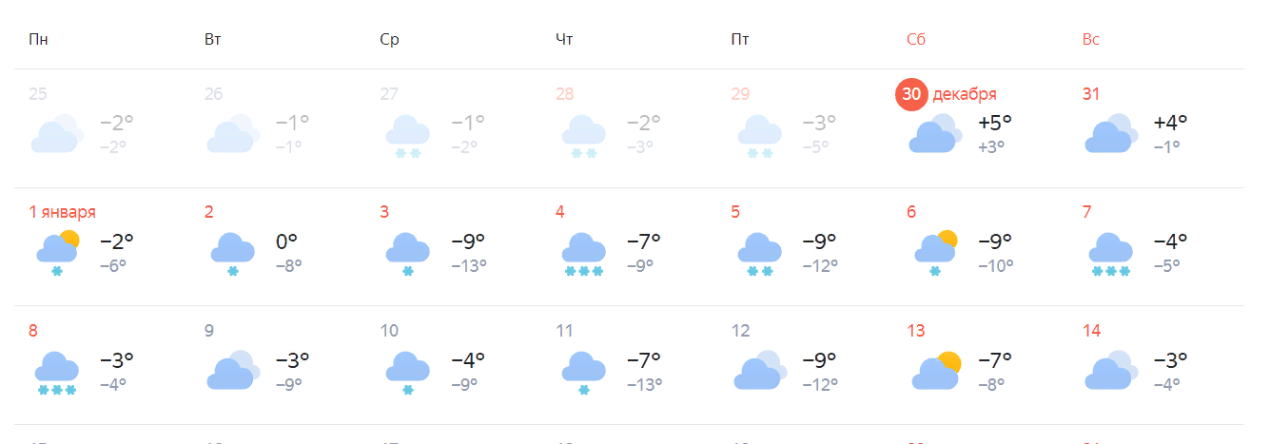Click the snow cloud icon for the 8th
1270x444 pixels.
tap(57, 372)
